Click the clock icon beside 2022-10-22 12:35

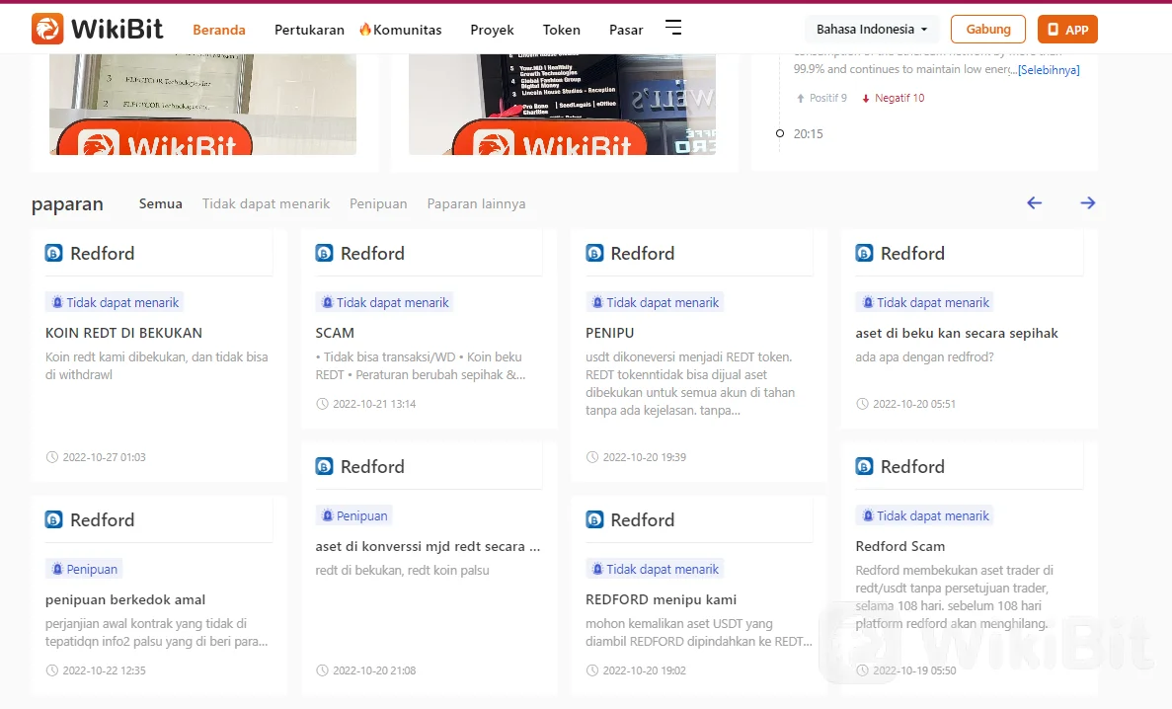(51, 670)
